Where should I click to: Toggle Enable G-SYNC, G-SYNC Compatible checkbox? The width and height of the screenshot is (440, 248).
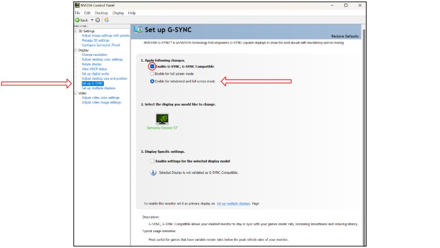click(x=153, y=67)
